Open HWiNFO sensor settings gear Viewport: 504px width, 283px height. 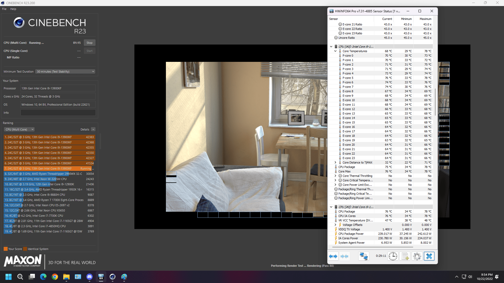click(417, 256)
